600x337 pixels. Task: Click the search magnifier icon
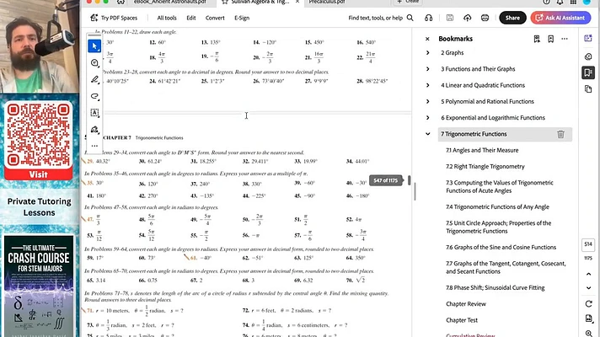pos(410,18)
